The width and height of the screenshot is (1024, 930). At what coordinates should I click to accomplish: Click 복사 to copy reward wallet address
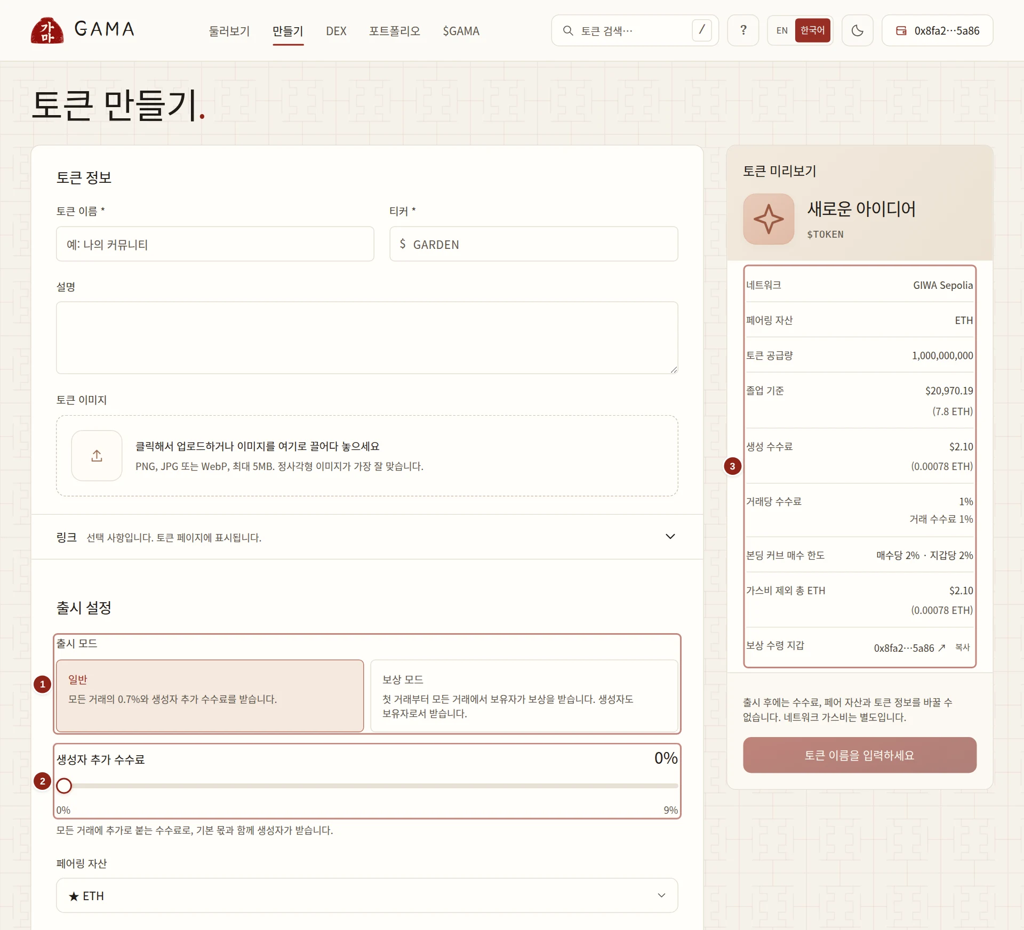pyautogui.click(x=962, y=648)
